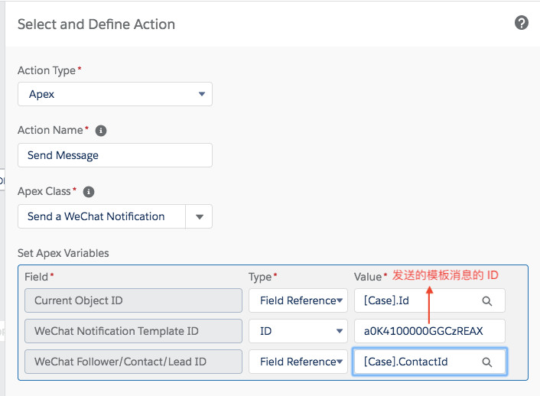Click info icon next to Action Name

click(x=101, y=131)
